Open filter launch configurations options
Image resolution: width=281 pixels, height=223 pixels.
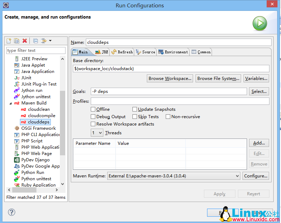point(44,41)
